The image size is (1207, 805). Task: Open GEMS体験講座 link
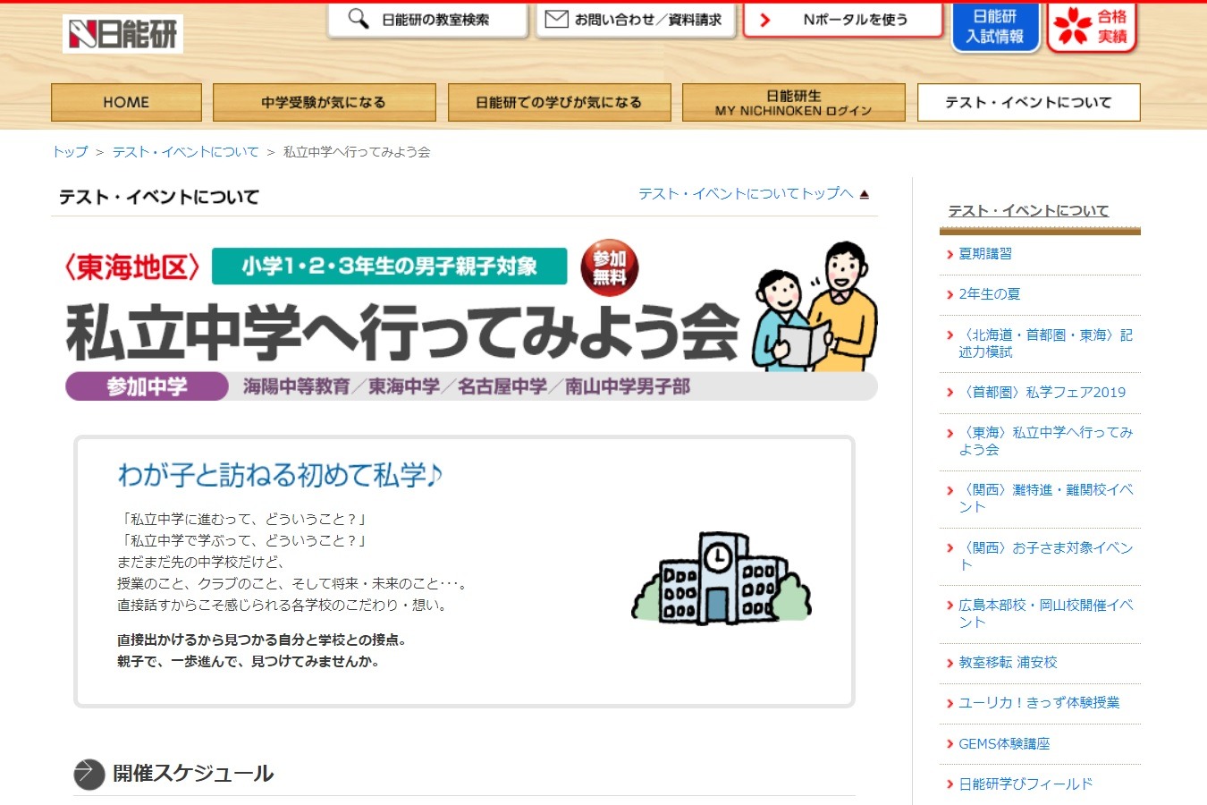pos(1004,744)
